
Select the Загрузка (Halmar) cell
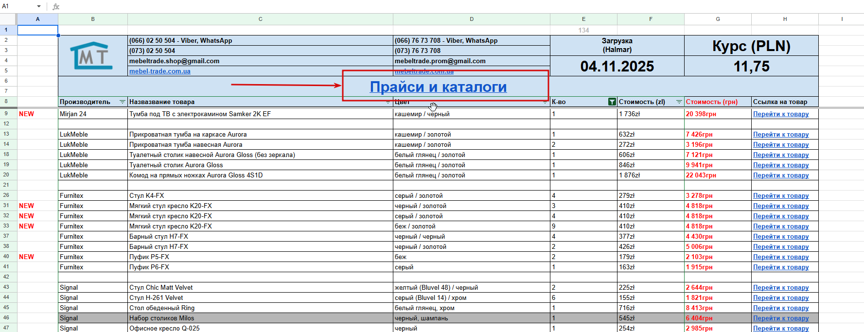[x=617, y=46]
